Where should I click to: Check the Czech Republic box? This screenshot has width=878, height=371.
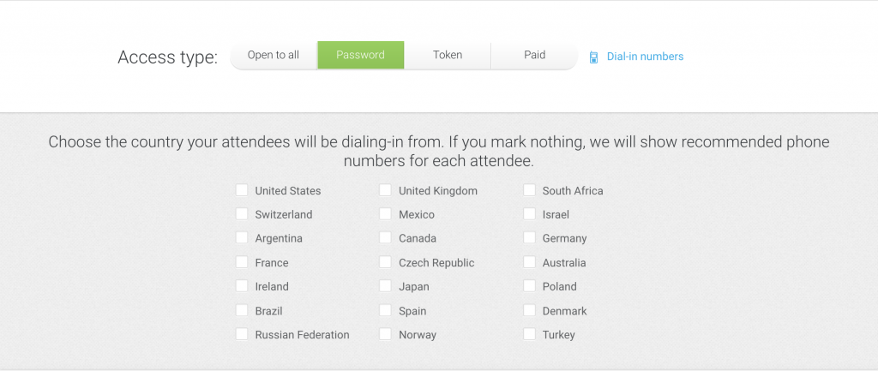point(385,262)
